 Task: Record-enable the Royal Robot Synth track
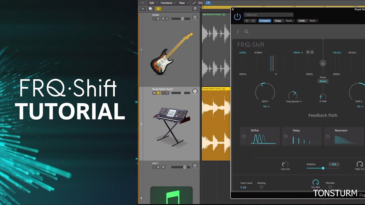tap(163, 93)
